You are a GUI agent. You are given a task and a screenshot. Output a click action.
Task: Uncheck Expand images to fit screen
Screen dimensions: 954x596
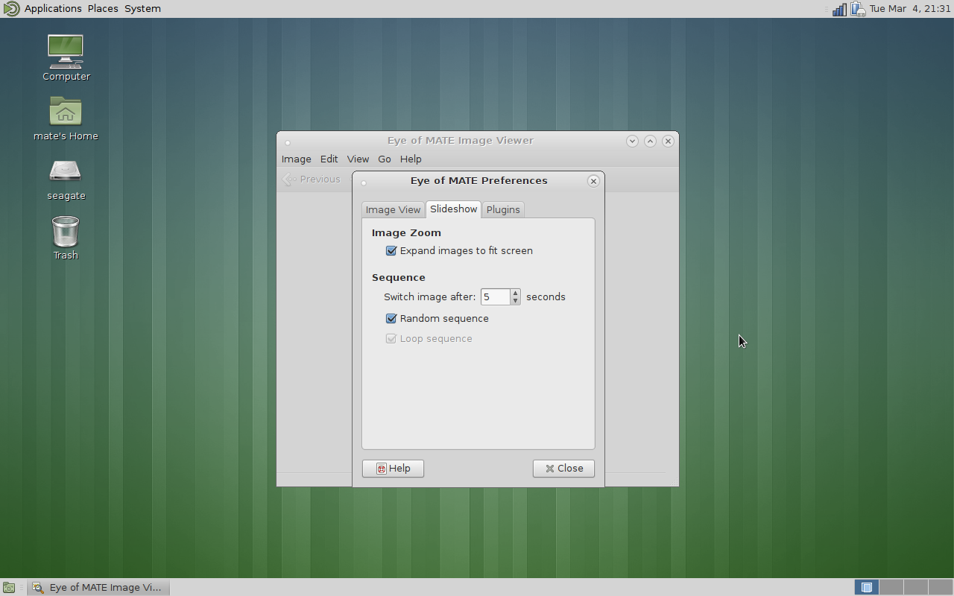[x=391, y=251]
